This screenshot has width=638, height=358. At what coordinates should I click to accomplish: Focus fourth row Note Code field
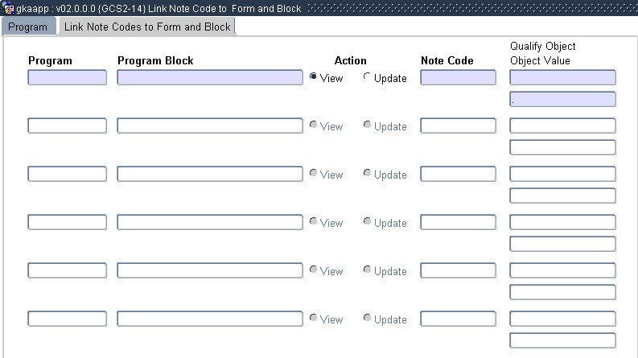(x=458, y=223)
